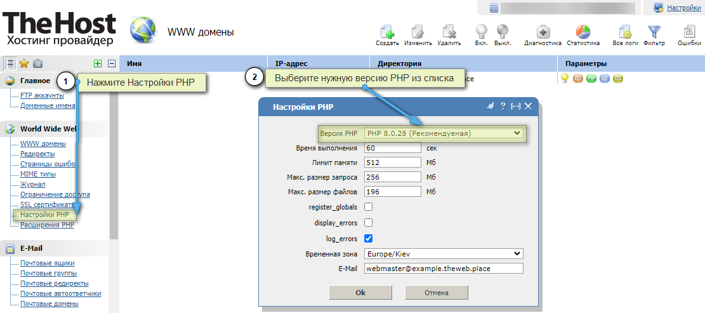Open the Версия PHP dropdown
Screen dimensions: 705x313
(x=444, y=133)
